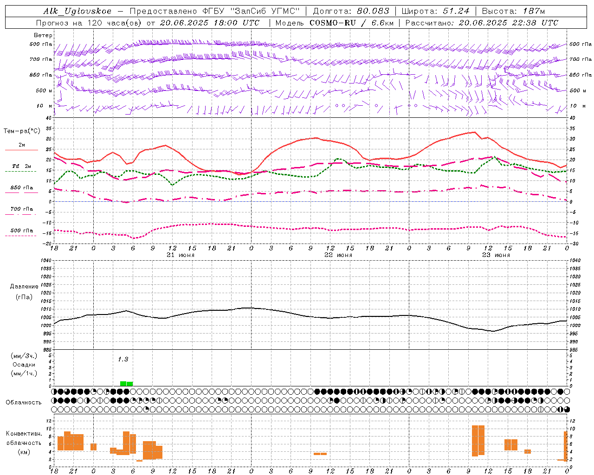Select the text 'Предоставлено ФГБУ "ЗапСиб УГМС"'
The image size is (594, 475).
pyautogui.click(x=215, y=12)
